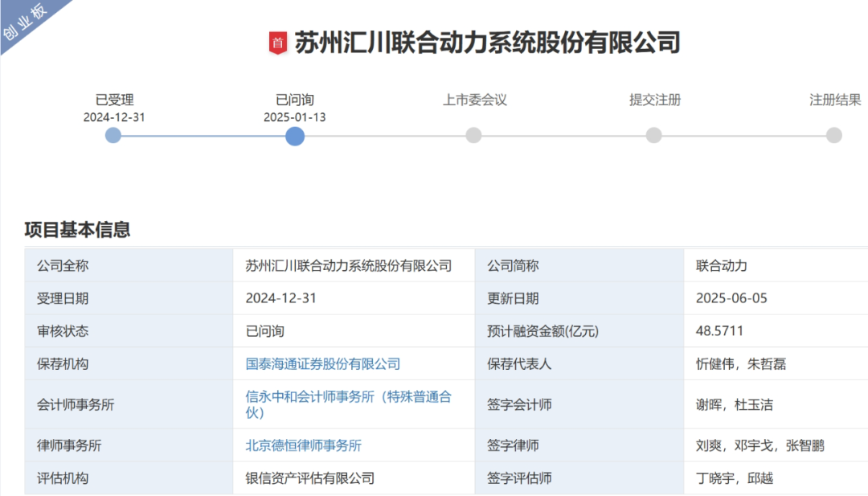Click the 签字会计师 label cell

[x=579, y=404]
